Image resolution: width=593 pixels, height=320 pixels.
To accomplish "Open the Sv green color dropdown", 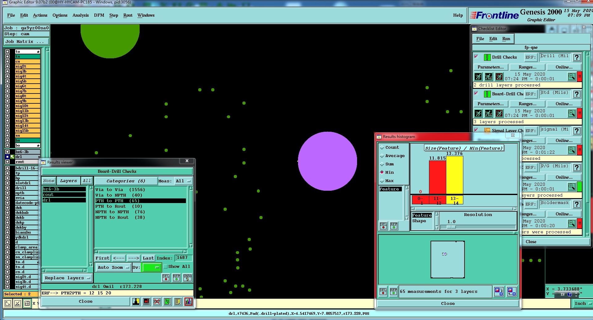I will point(151,267).
